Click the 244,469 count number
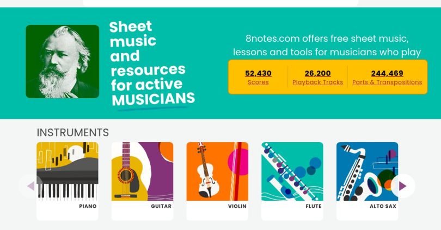This screenshot has height=230, width=441. (387, 73)
